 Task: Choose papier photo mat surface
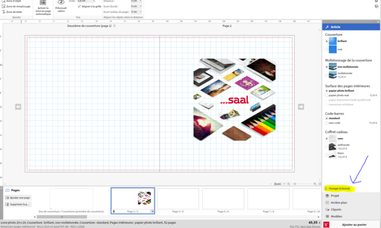click(327, 95)
